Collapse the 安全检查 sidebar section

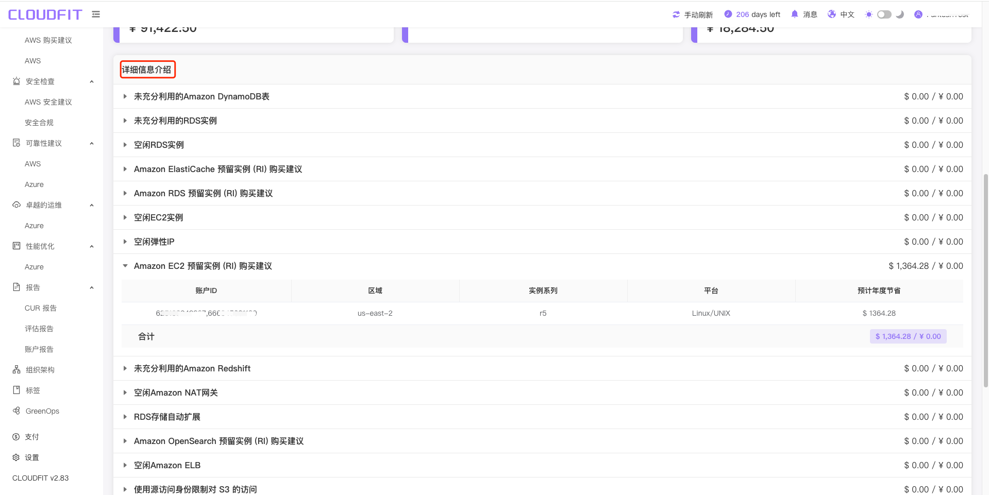click(x=92, y=81)
